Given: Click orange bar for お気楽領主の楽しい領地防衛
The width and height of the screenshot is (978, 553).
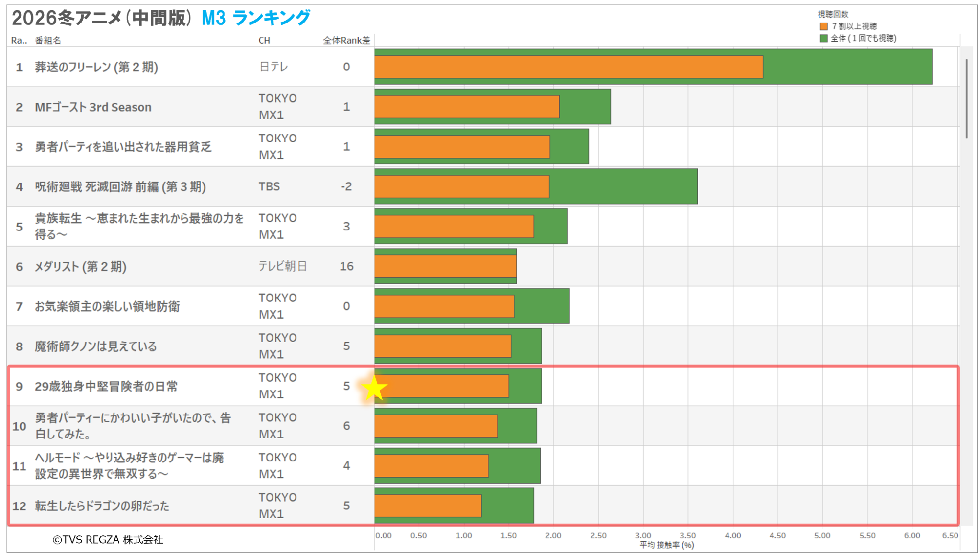Looking at the screenshot, I should 444,306.
